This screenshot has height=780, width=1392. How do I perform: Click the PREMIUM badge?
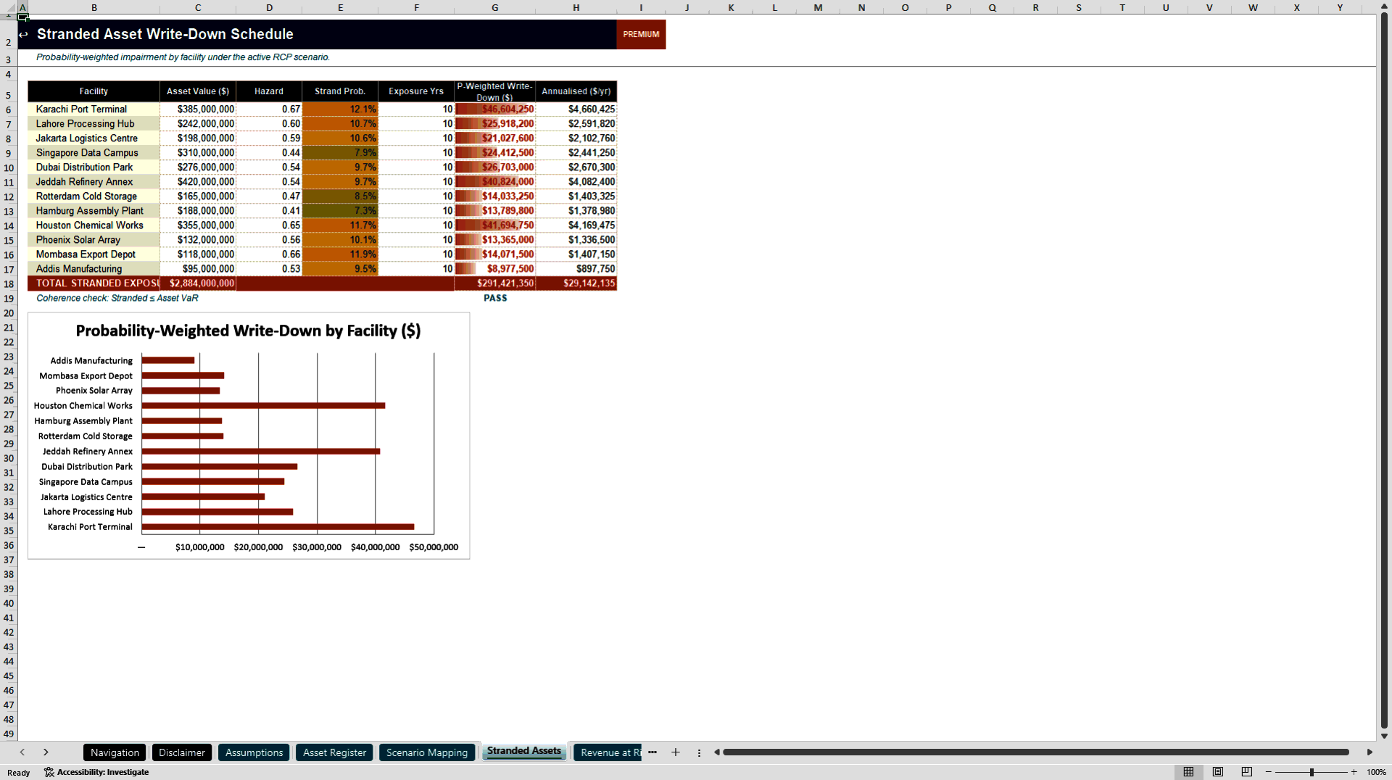(x=641, y=34)
